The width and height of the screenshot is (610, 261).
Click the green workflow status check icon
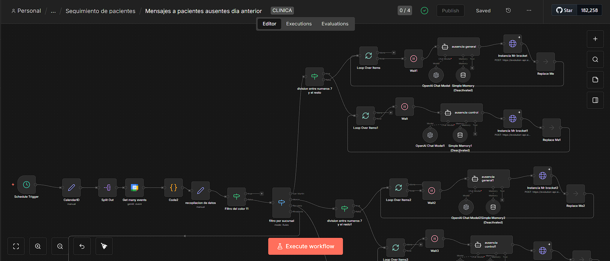click(424, 10)
